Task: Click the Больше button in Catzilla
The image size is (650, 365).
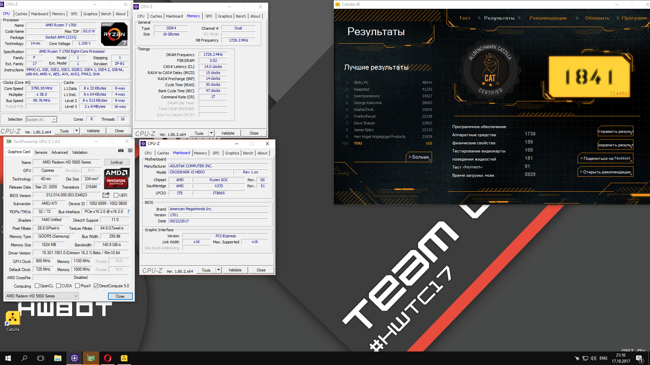Action: (x=419, y=157)
